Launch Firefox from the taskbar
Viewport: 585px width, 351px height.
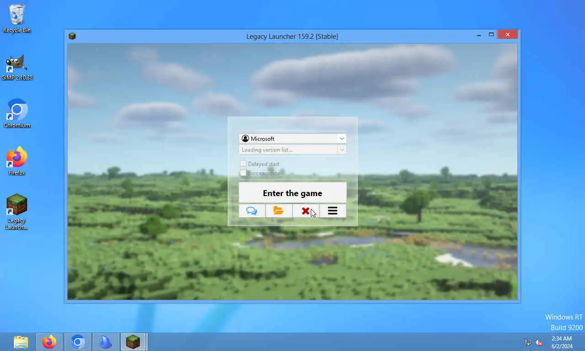click(49, 342)
